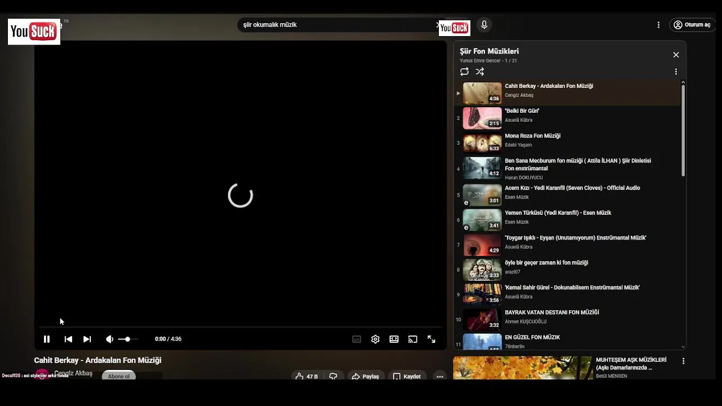722x406 pixels.
Task: Skip to next video
Action: pyautogui.click(x=87, y=339)
